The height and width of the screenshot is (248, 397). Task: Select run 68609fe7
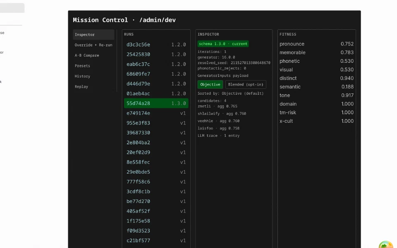click(x=156, y=74)
